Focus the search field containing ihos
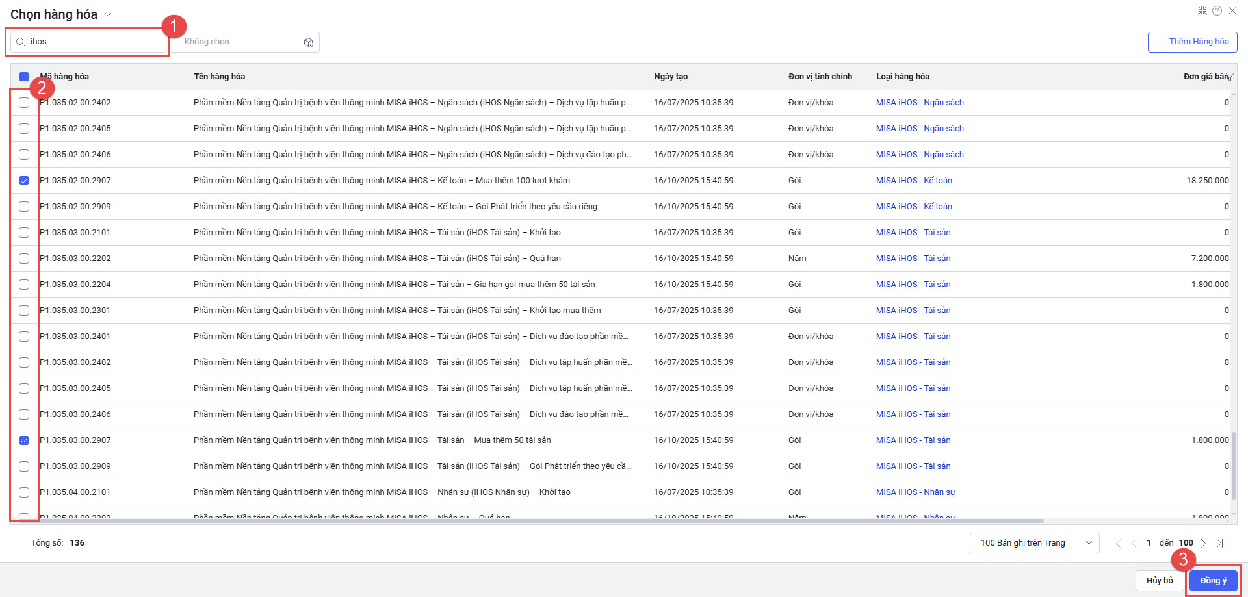 pyautogui.click(x=94, y=42)
